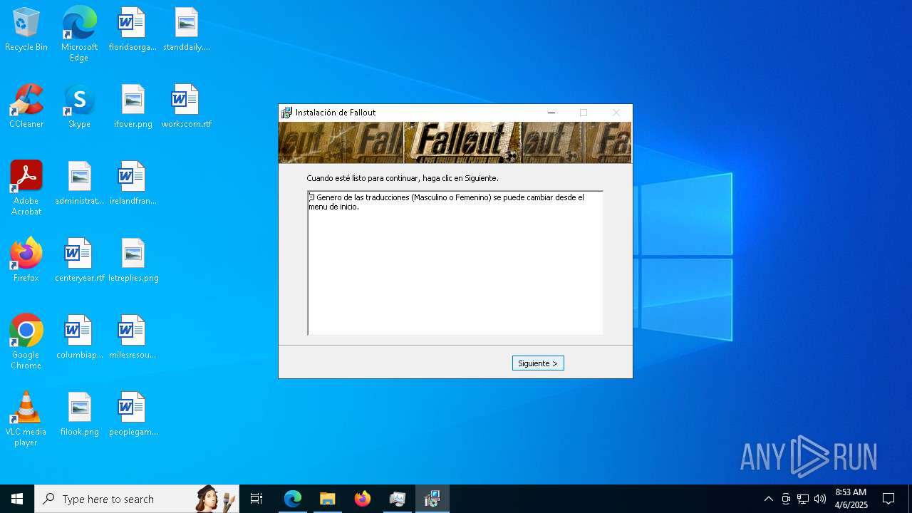This screenshot has width=912, height=513.
Task: Select the Firefox desktop shortcut
Action: tap(26, 261)
